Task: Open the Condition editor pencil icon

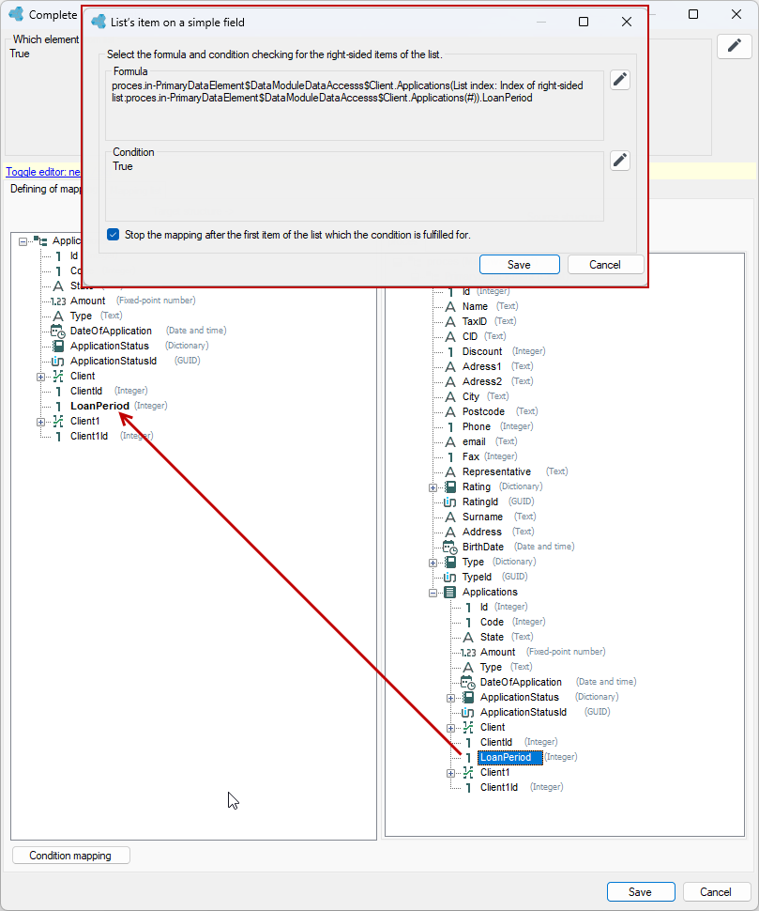Action: 620,161
